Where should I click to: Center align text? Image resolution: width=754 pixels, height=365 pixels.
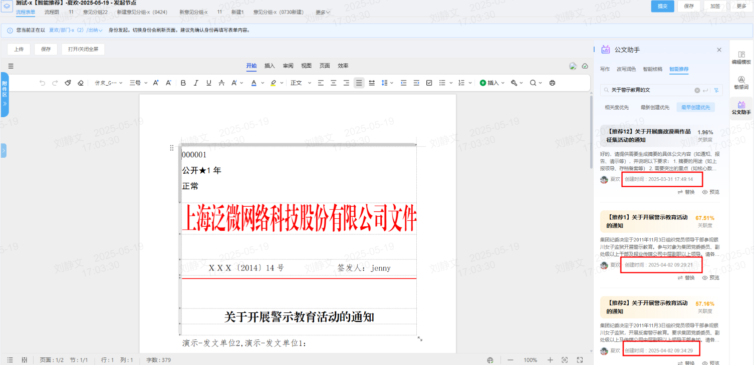coord(333,83)
